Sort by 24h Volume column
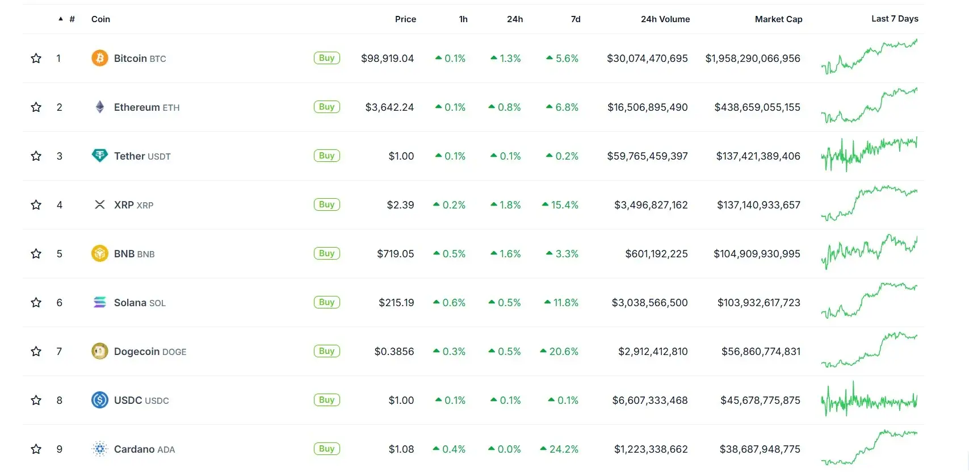This screenshot has height=472, width=969. (665, 19)
